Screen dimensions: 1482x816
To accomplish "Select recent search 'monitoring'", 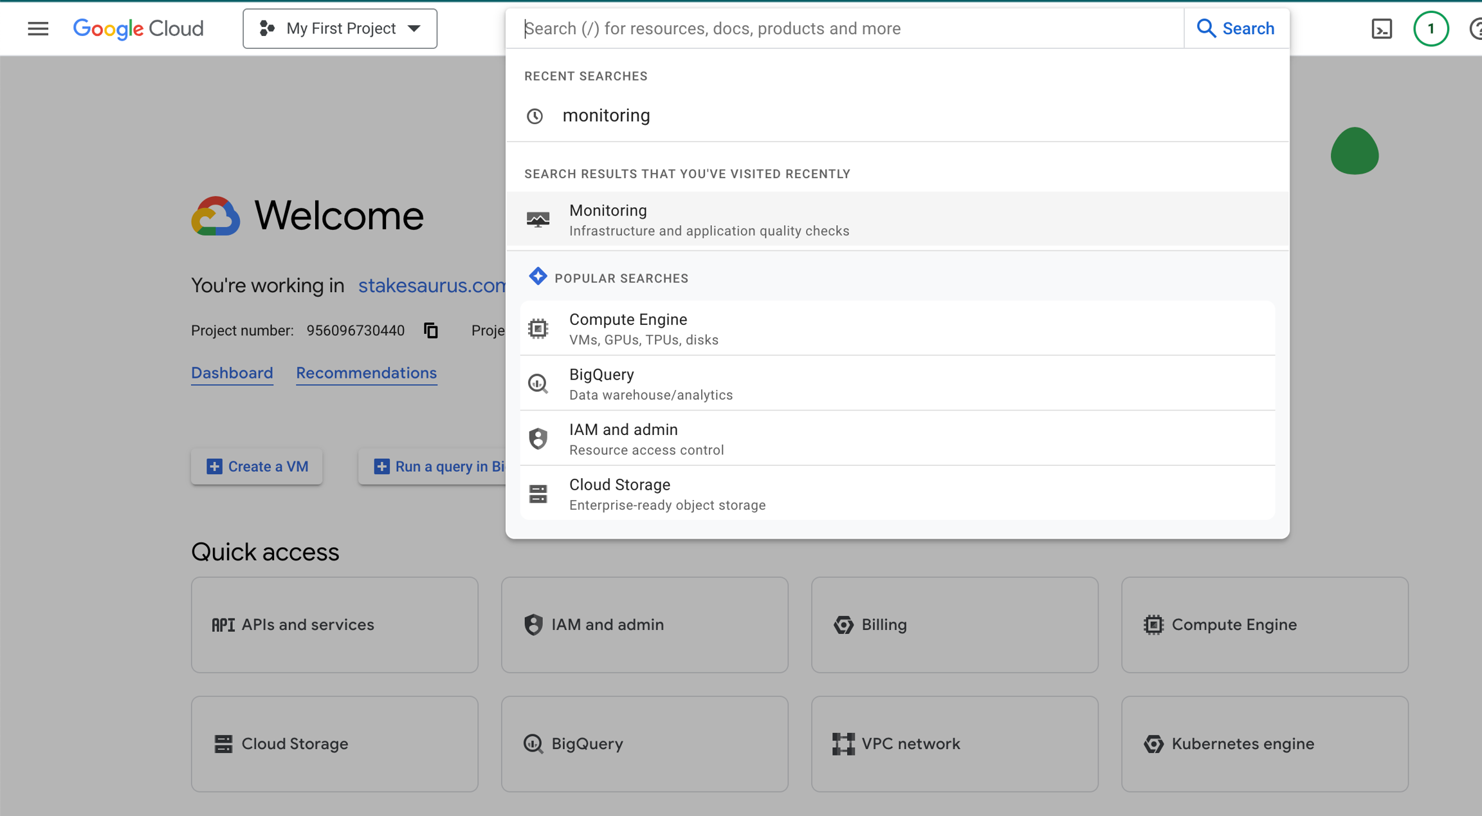I will point(606,116).
